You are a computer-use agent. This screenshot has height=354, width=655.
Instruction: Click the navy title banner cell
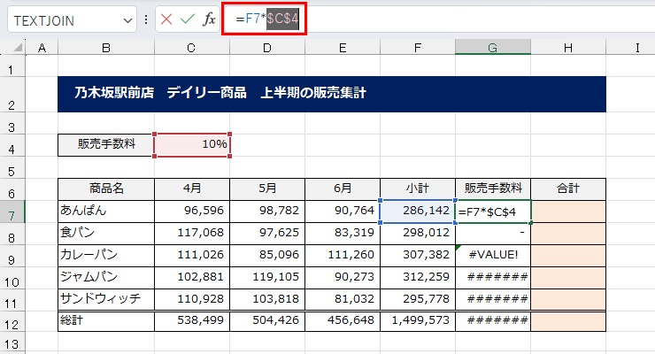(x=331, y=94)
